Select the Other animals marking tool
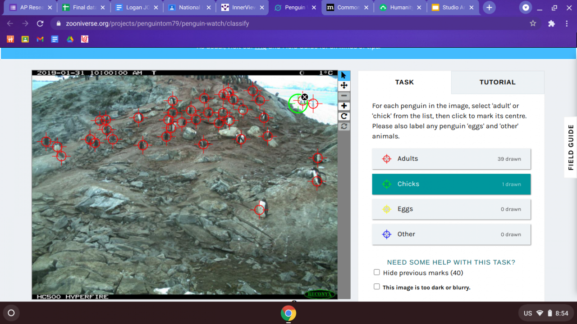This screenshot has height=324, width=577. coord(451,234)
